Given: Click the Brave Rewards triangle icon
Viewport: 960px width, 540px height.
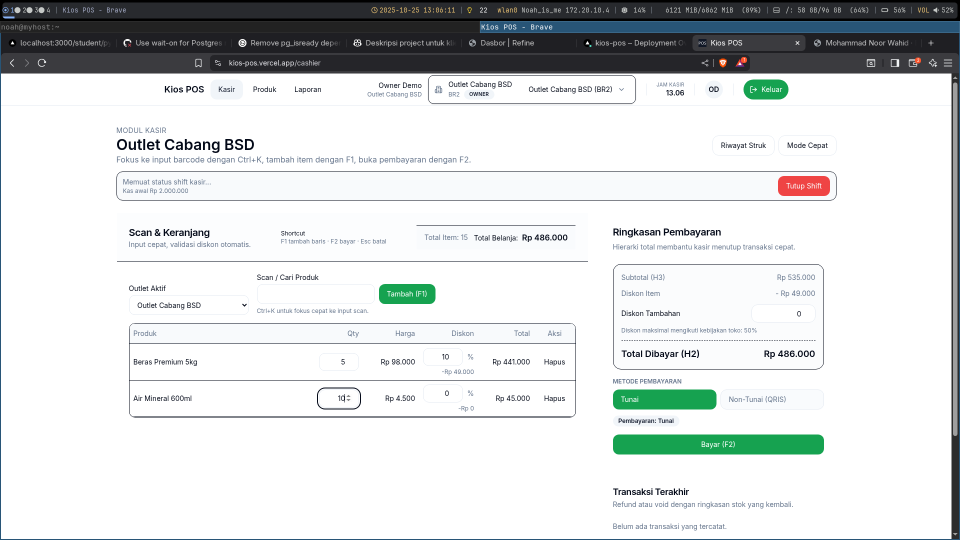Looking at the screenshot, I should (740, 63).
